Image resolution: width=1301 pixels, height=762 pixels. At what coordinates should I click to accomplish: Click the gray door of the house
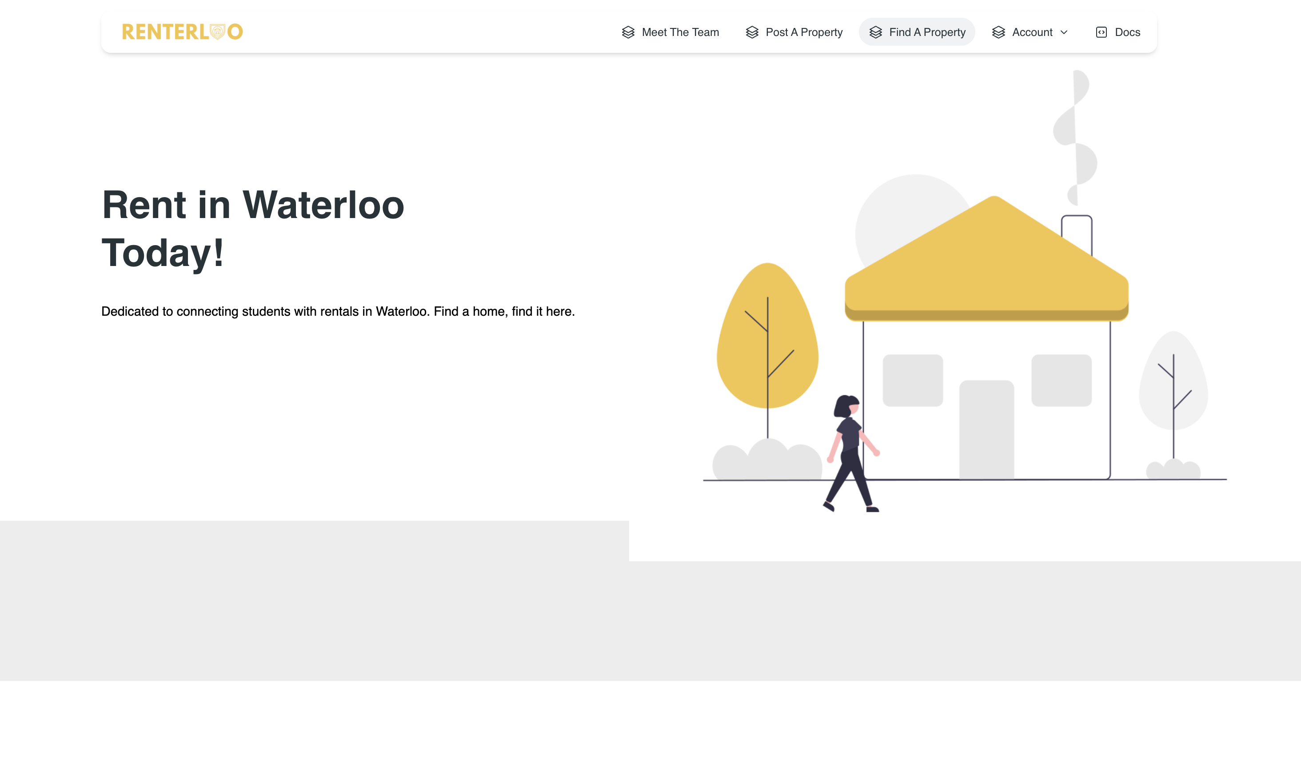tap(986, 429)
